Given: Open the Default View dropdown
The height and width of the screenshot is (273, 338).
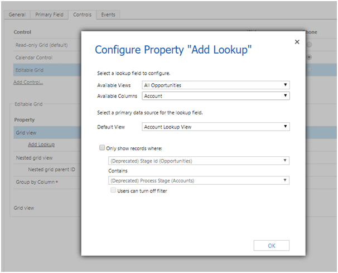Looking at the screenshot, I should click(x=215, y=127).
